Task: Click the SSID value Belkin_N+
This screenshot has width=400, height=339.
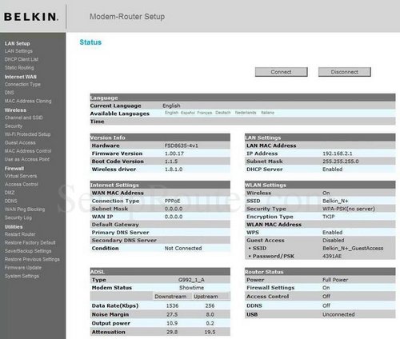Action: pyautogui.click(x=335, y=201)
